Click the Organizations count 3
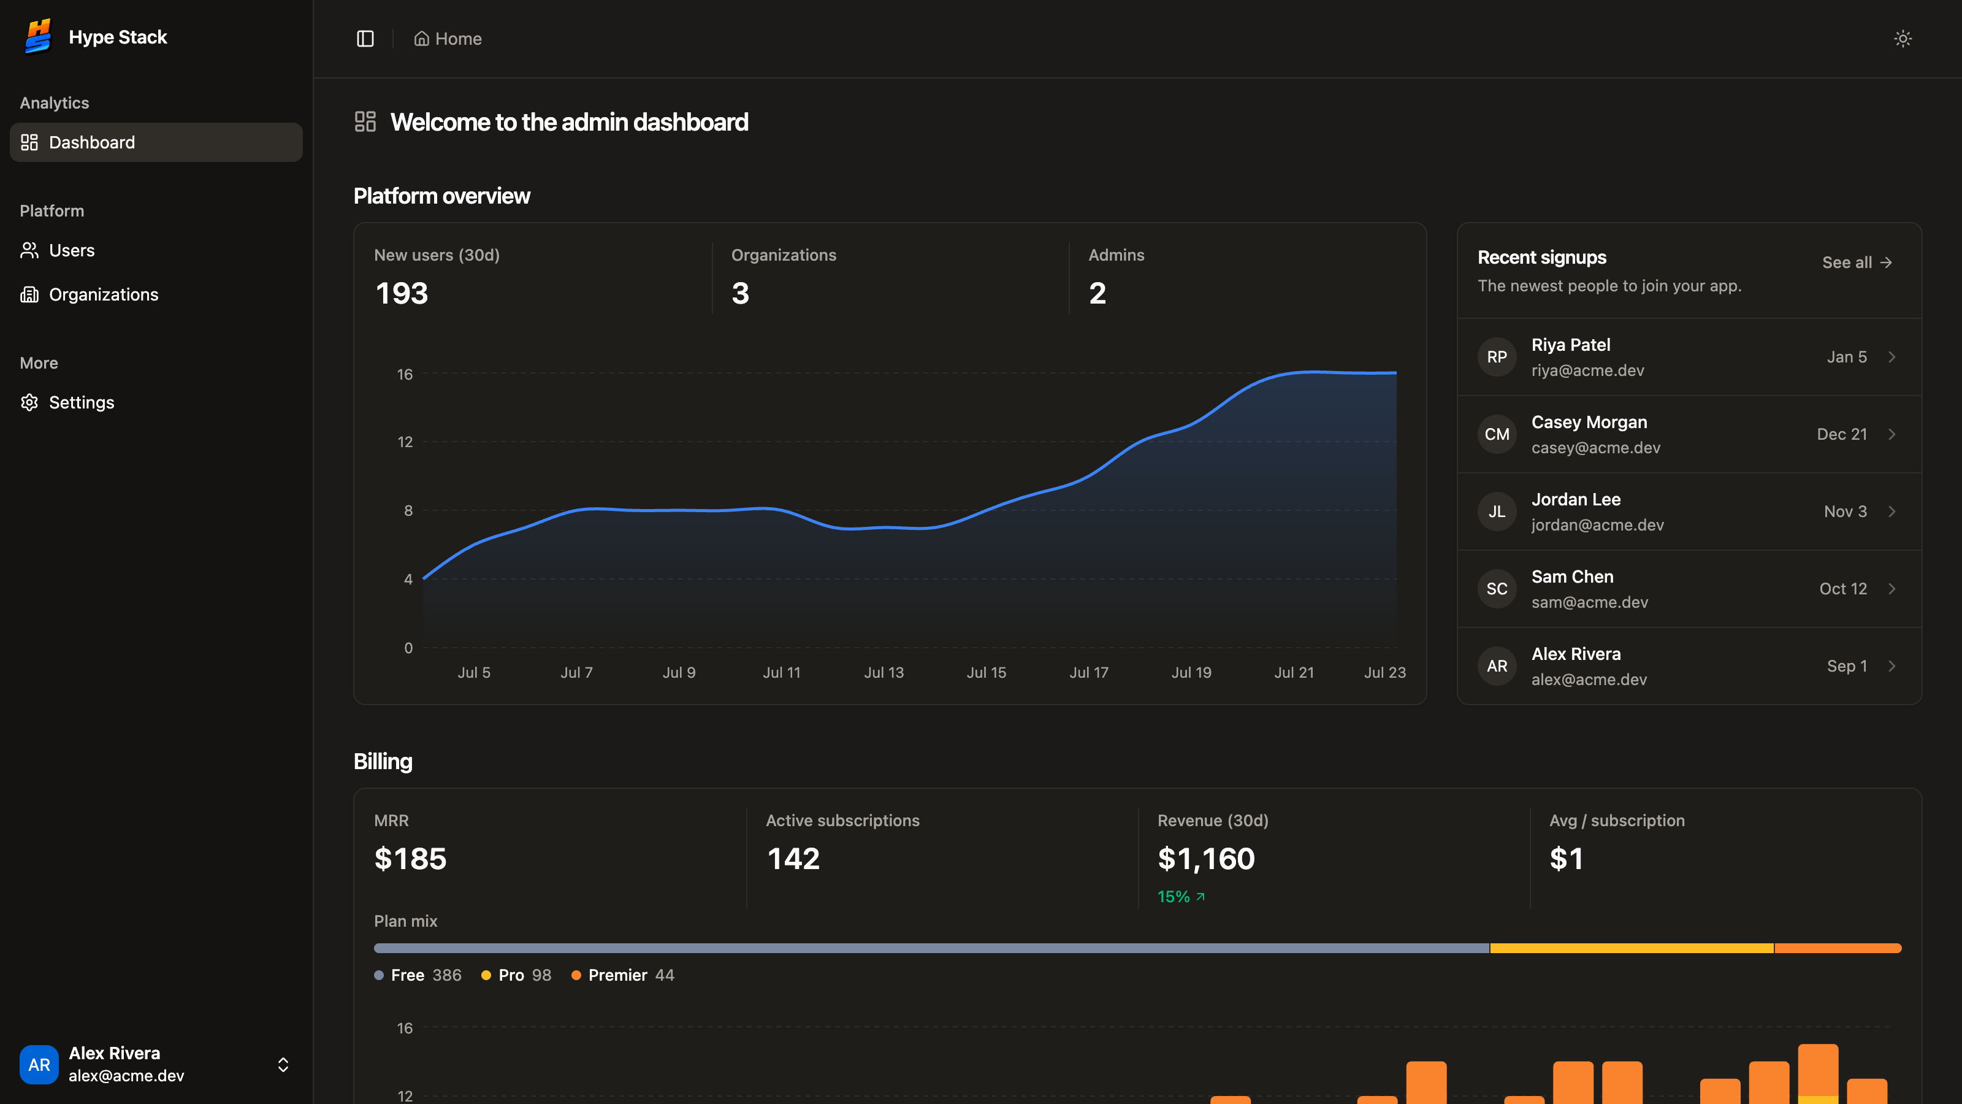1962x1104 pixels. (x=740, y=293)
